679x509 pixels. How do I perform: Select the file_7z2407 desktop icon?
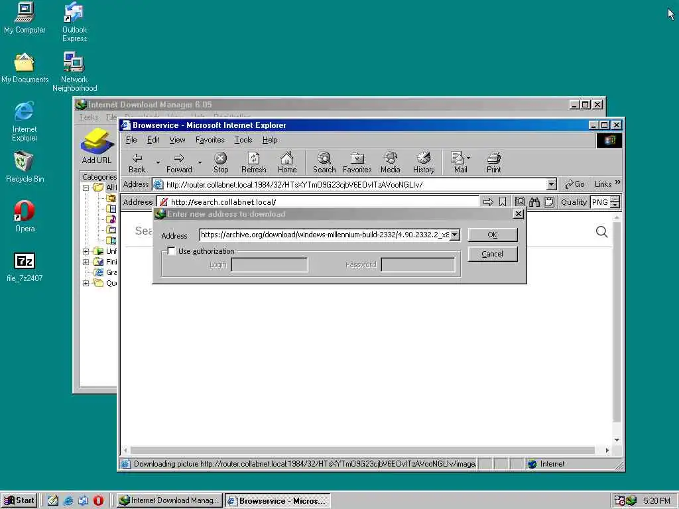25,267
